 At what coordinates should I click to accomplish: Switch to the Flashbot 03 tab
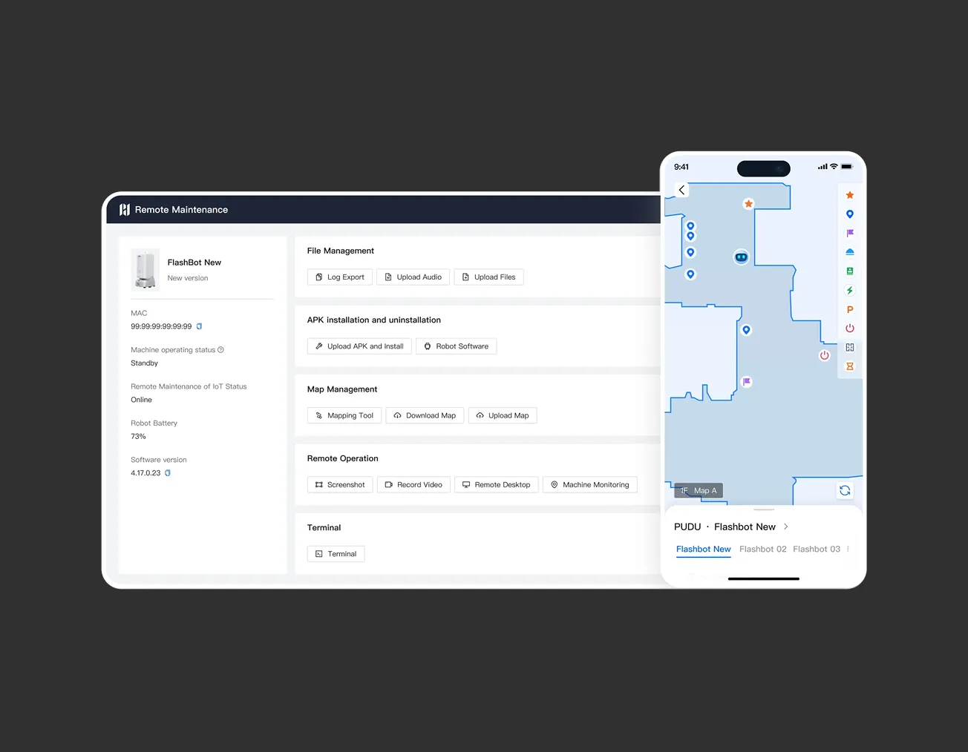(x=817, y=549)
